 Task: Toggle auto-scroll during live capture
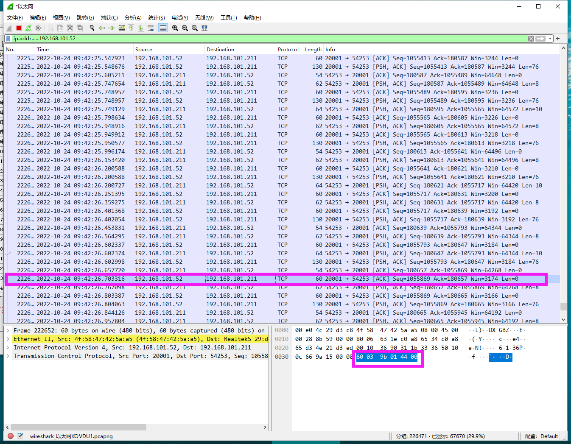[151, 28]
